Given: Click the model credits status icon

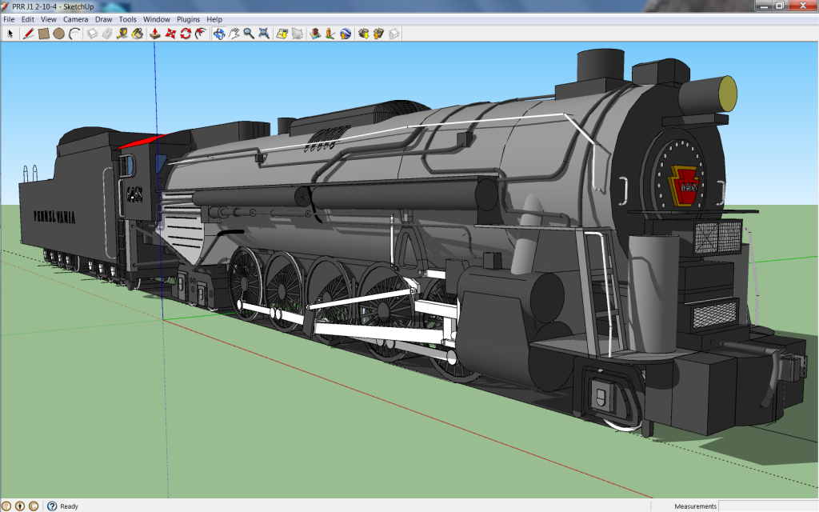Looking at the screenshot, I should pos(20,506).
